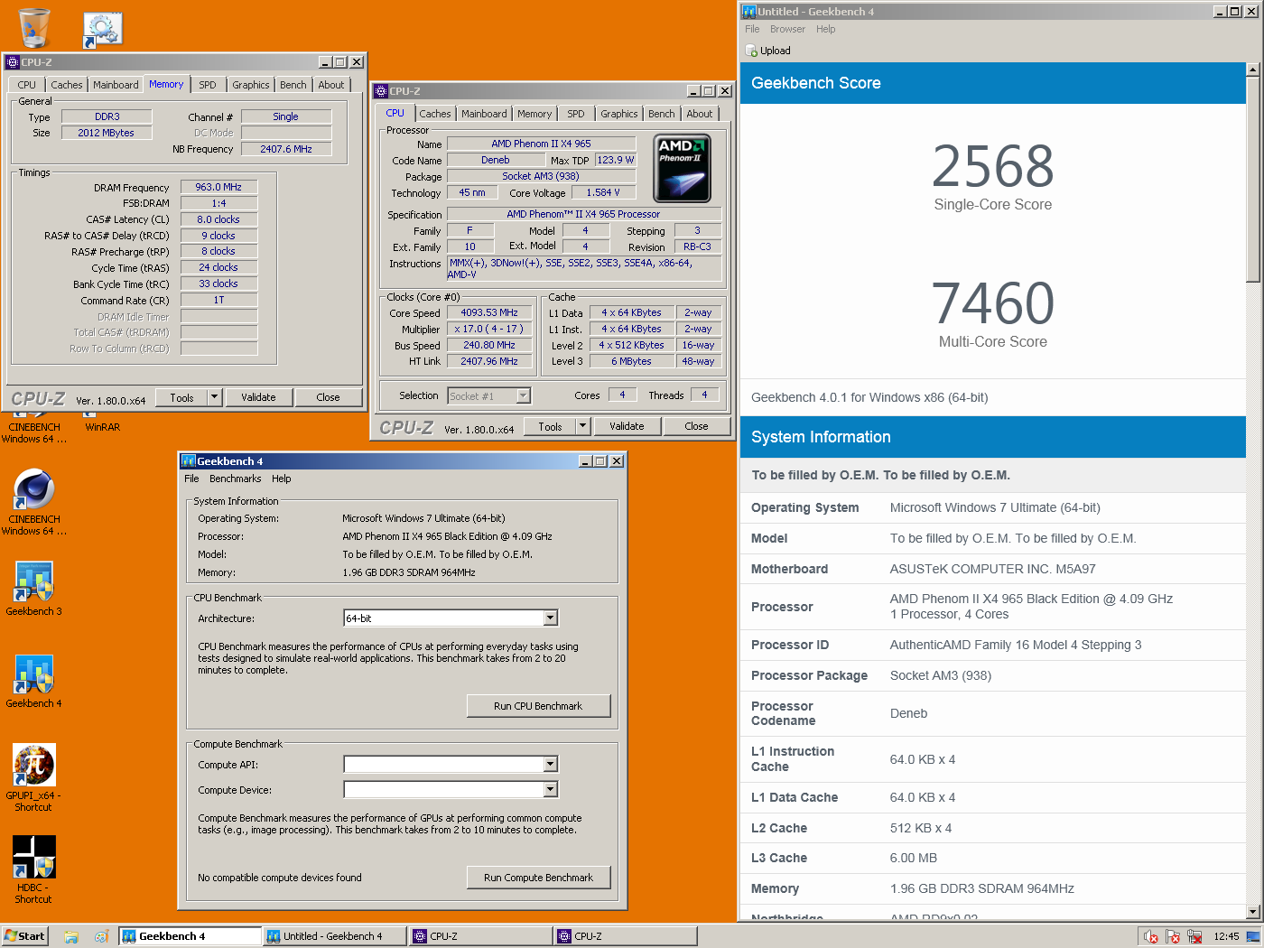This screenshot has height=948, width=1264.
Task: Switch to Mainboard tab in Memory CPU-Z window
Action: coord(116,85)
